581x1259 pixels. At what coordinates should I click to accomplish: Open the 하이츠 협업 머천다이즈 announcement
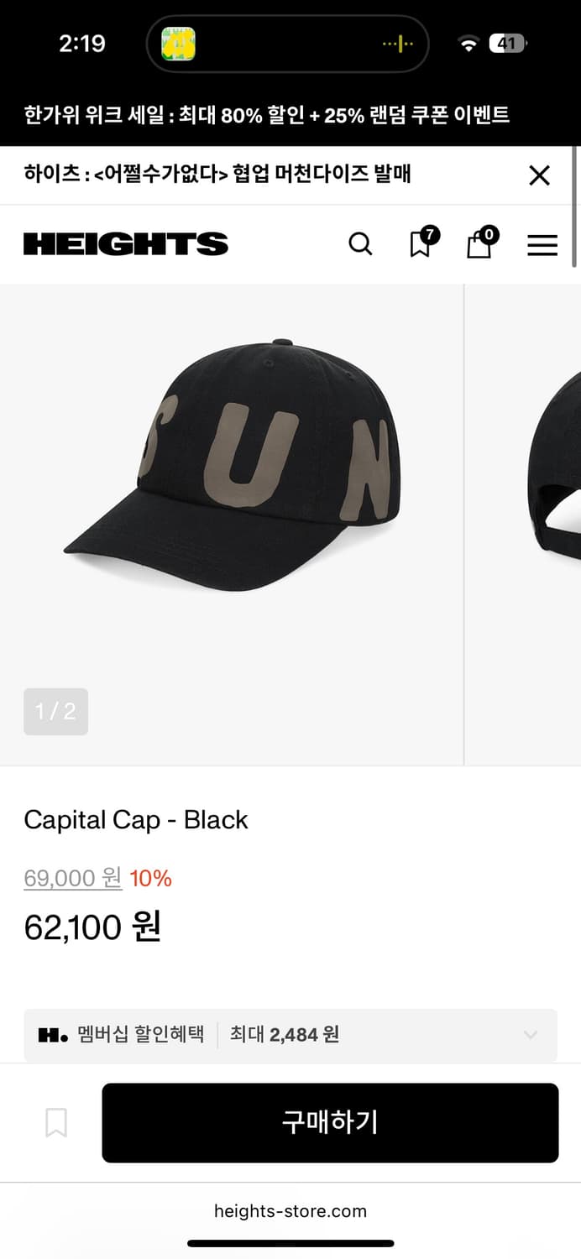click(x=218, y=175)
